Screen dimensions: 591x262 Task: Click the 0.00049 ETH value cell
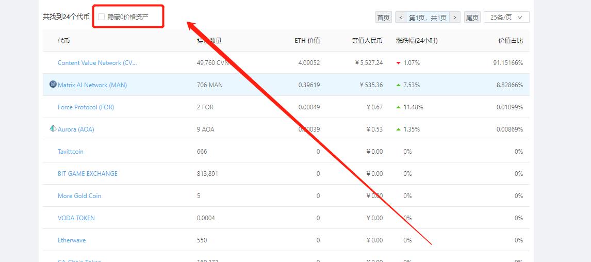[309, 107]
